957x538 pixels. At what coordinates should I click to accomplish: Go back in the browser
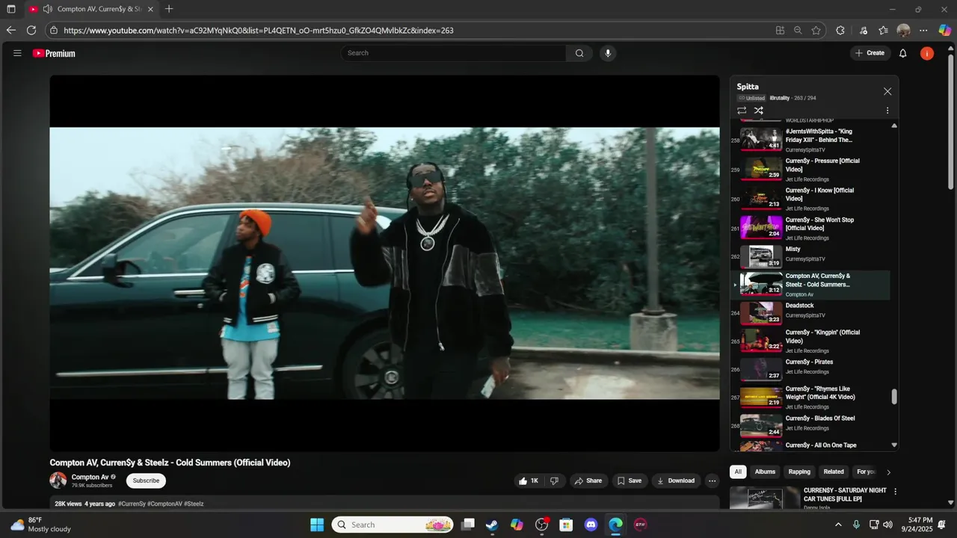10,31
